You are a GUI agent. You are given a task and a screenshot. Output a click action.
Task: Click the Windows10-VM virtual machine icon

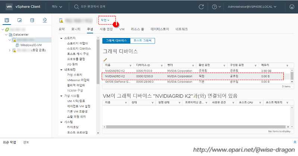(x=17, y=45)
